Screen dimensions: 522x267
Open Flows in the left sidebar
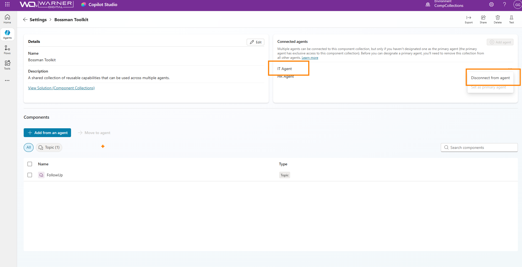(x=7, y=50)
